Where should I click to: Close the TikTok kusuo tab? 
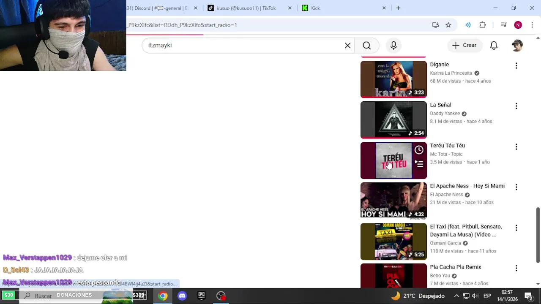pos(290,8)
